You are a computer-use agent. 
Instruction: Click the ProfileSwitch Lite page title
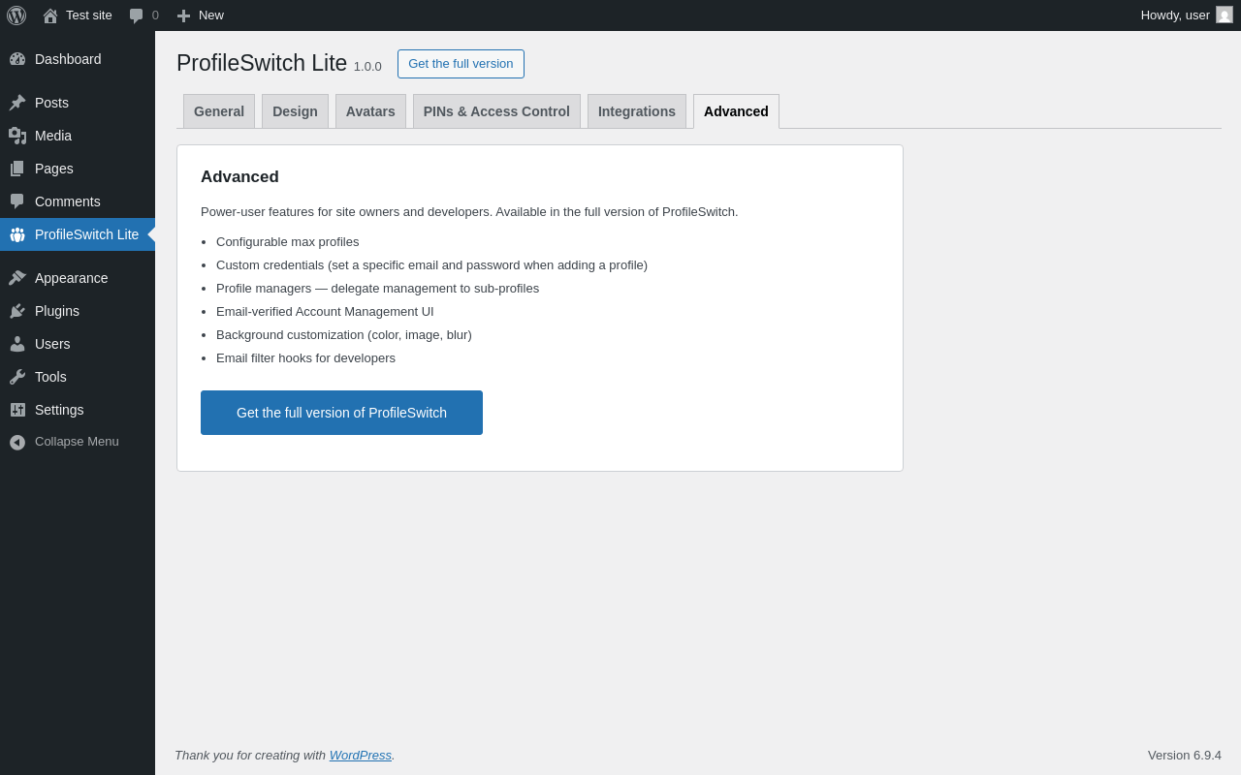(262, 63)
